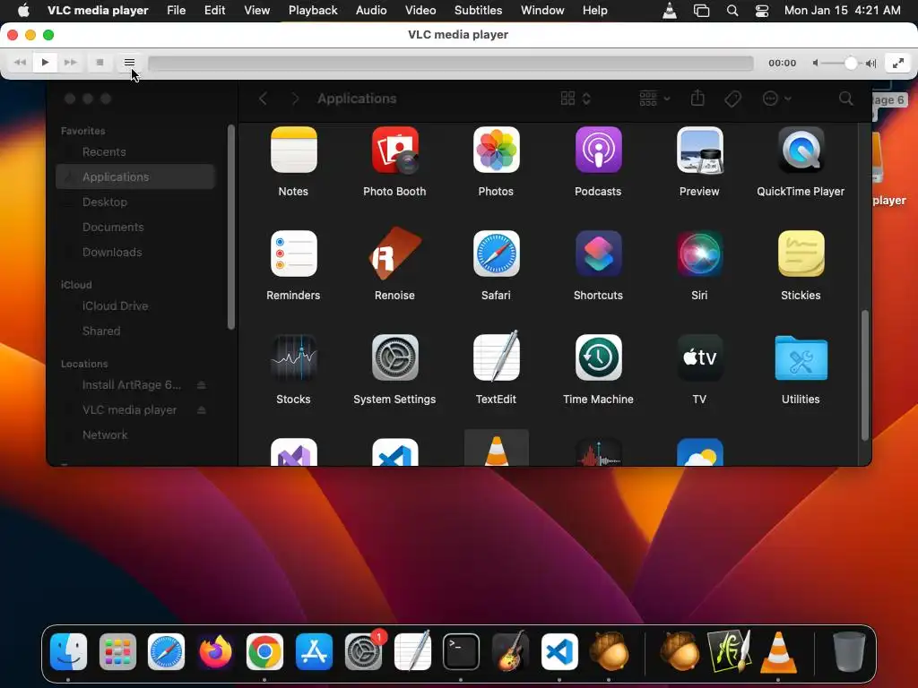Select VLC app icon in Finder
Screen dimensions: 918x688
pyautogui.click(x=496, y=451)
